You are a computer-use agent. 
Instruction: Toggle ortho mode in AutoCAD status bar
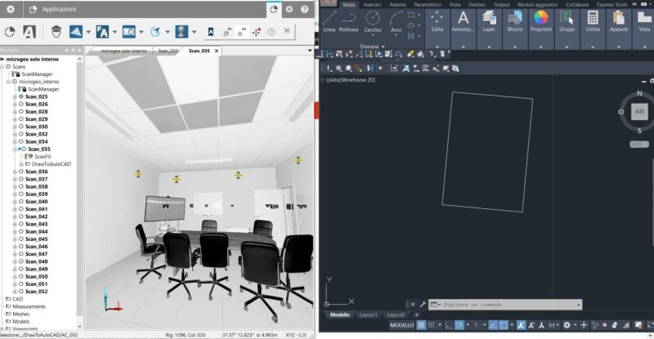(449, 325)
